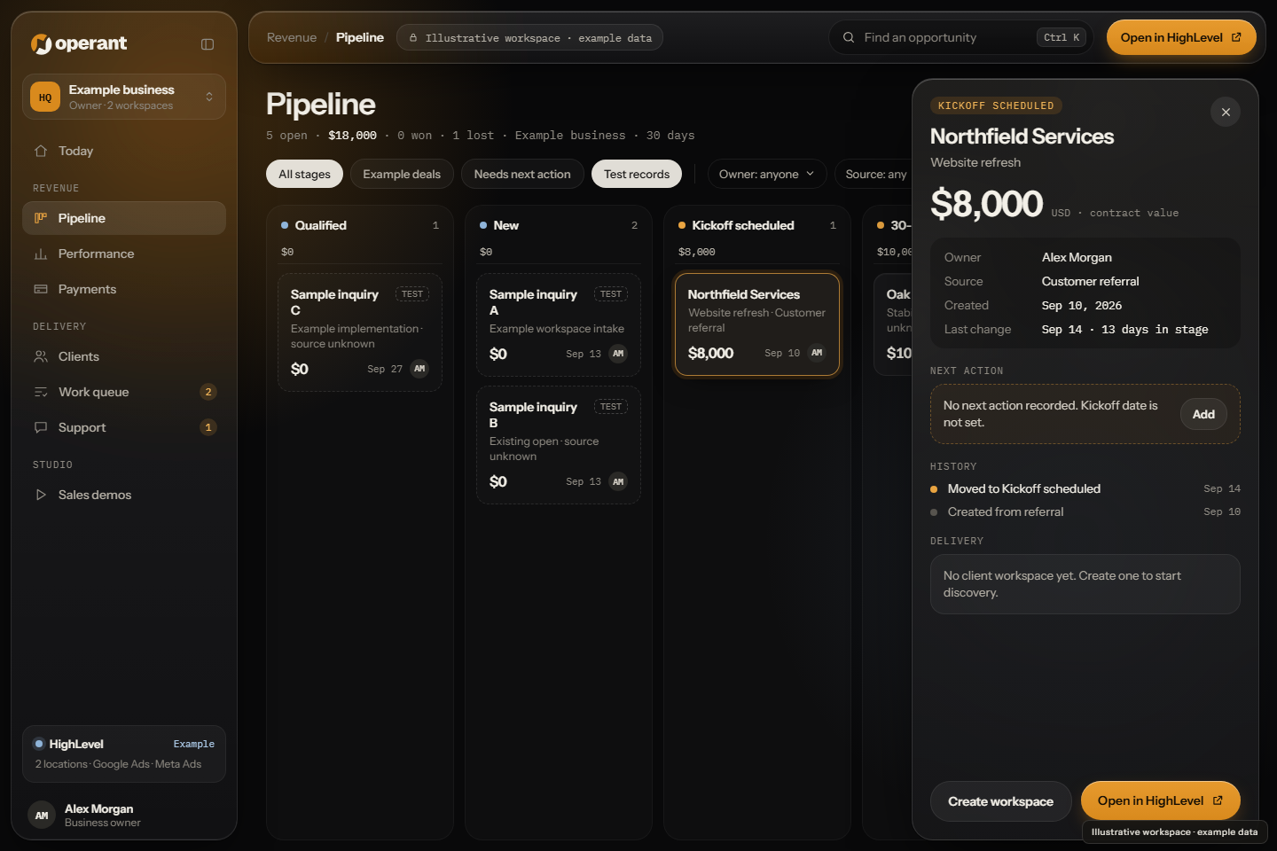Toggle the Needs next action filter
Image resolution: width=1277 pixels, height=851 pixels.
[x=522, y=174]
